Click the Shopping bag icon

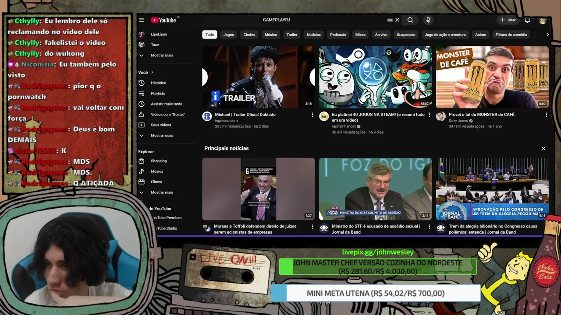[x=142, y=161]
